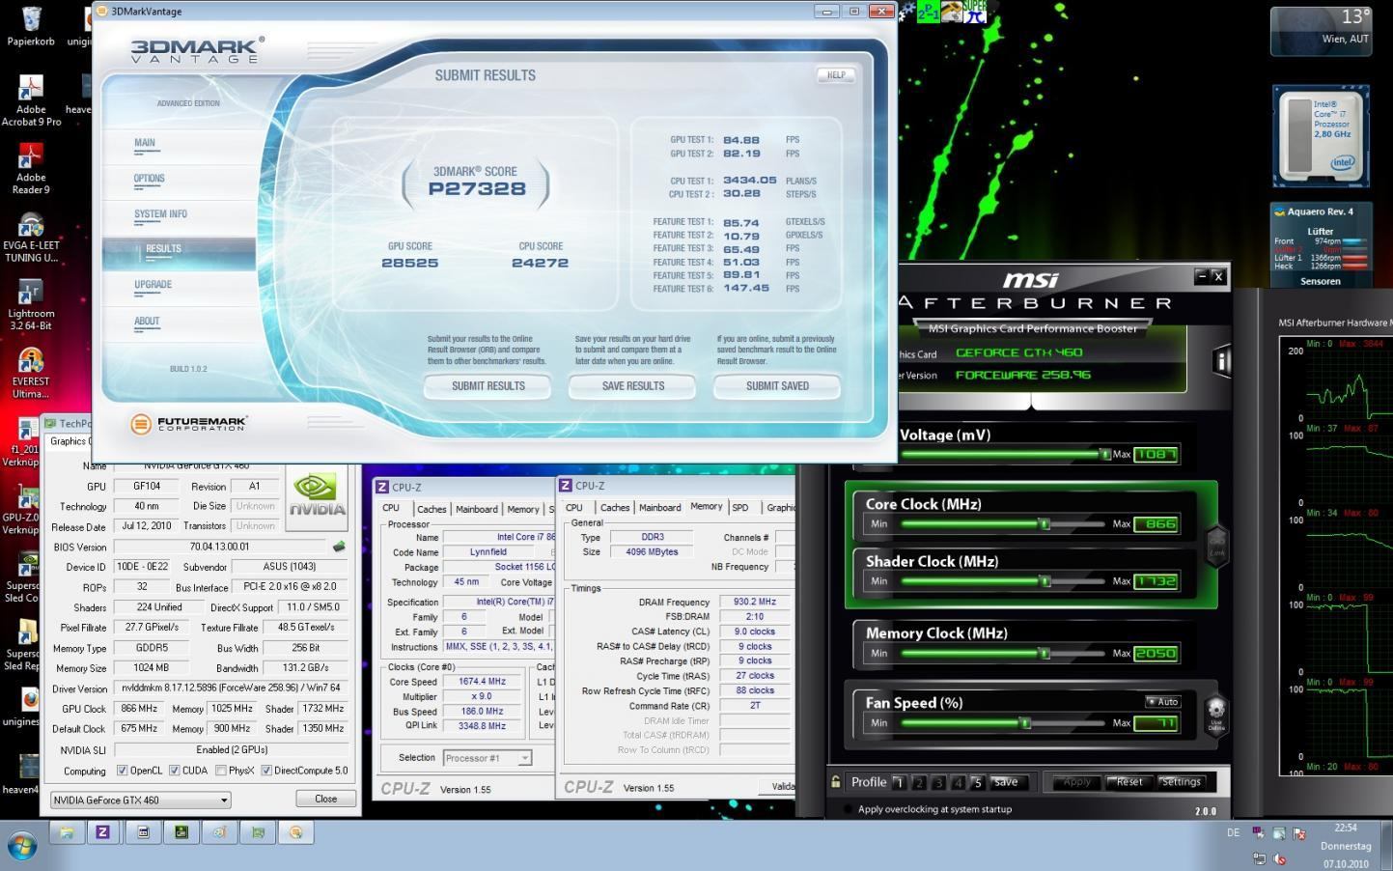Viewport: 1393px width, 871px height.
Task: Open SYSTEM INFO in 3DMark Vantage
Action: coord(160,214)
